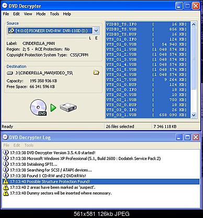Viewport: 203px width, 218px height.
Task: Select VTS_01_3.VOB in the file list
Action: coord(148,60)
